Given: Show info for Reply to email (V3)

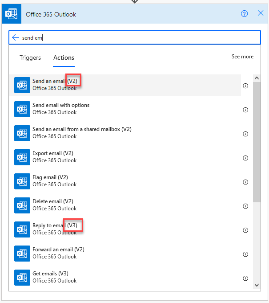Looking at the screenshot, I should click(x=245, y=230).
